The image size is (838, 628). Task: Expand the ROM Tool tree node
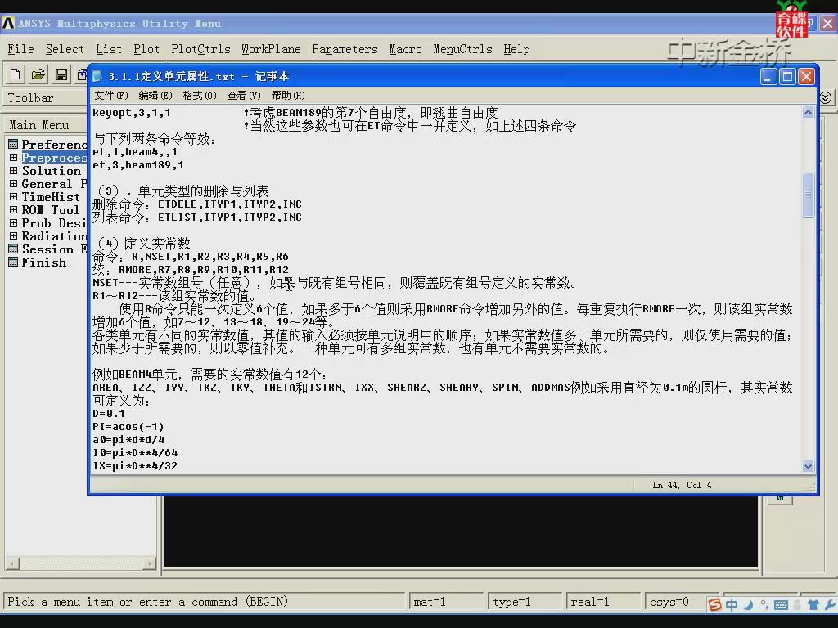13,210
